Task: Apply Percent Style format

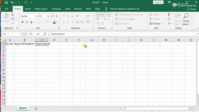Action: pyautogui.click(x=104, y=19)
